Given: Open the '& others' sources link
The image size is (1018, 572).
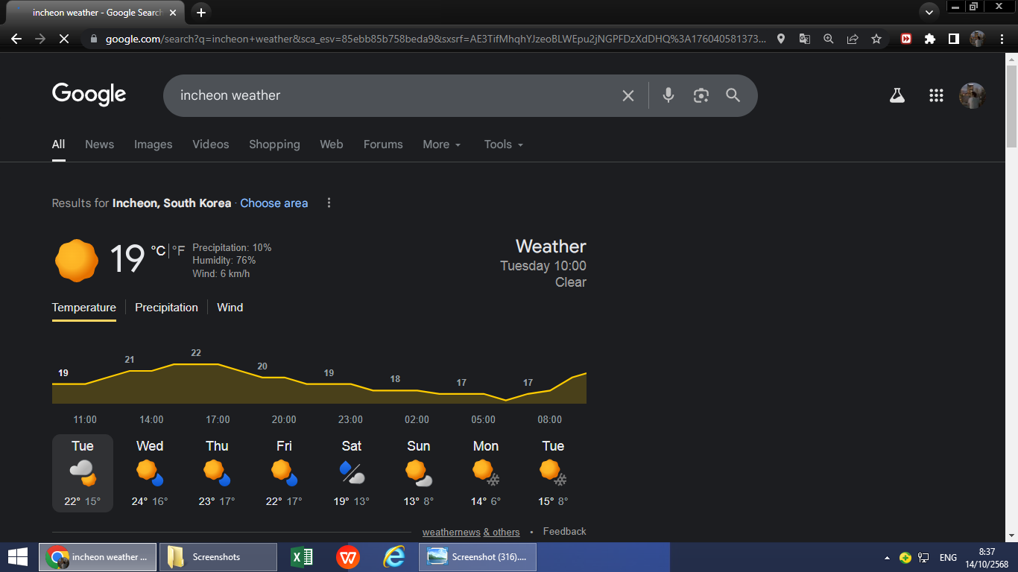Looking at the screenshot, I should [x=501, y=533].
